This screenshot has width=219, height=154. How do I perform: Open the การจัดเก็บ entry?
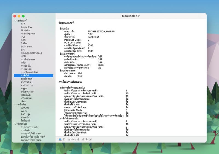pyautogui.click(x=26, y=66)
